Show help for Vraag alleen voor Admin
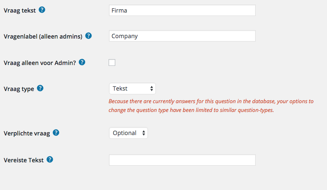 [x=82, y=62]
